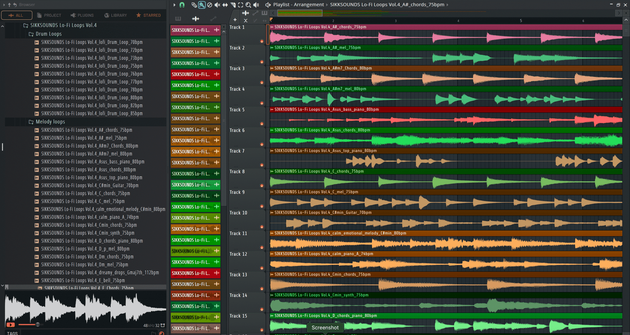Viewport: 630px width, 335px height.
Task: Click the piano icon beside the minimap arrow
Action: point(264,13)
